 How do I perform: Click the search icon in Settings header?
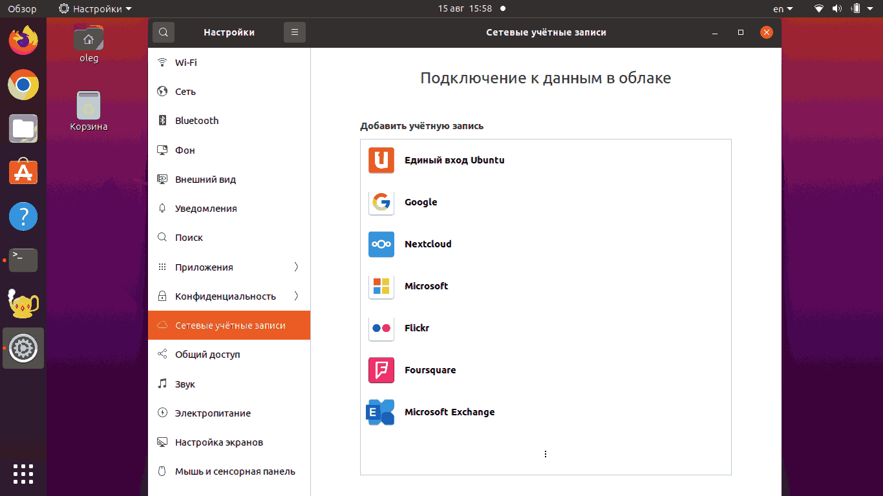click(x=164, y=32)
